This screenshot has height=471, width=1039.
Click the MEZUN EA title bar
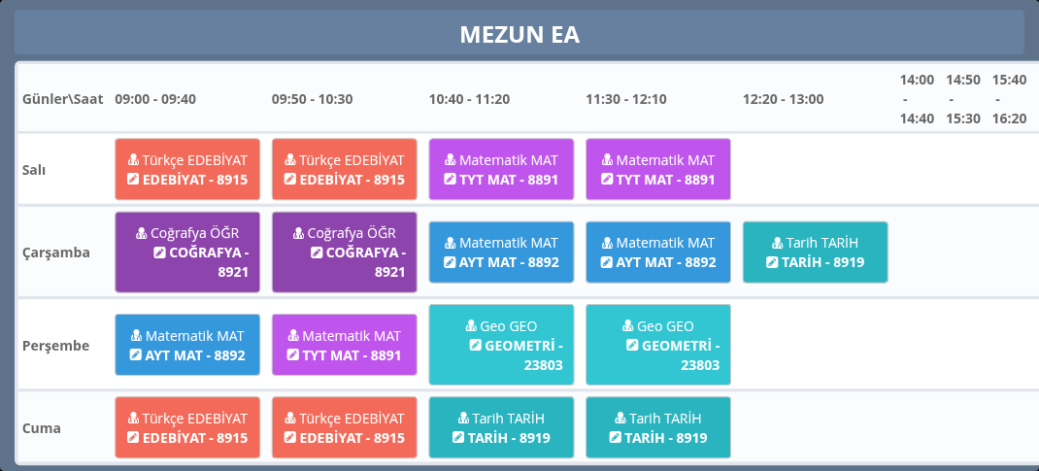click(519, 35)
